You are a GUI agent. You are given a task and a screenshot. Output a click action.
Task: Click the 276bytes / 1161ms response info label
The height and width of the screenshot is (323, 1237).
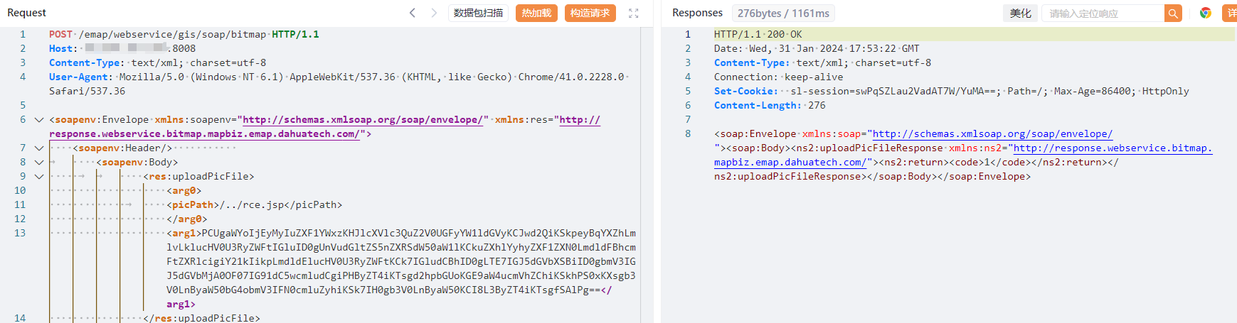coord(783,13)
